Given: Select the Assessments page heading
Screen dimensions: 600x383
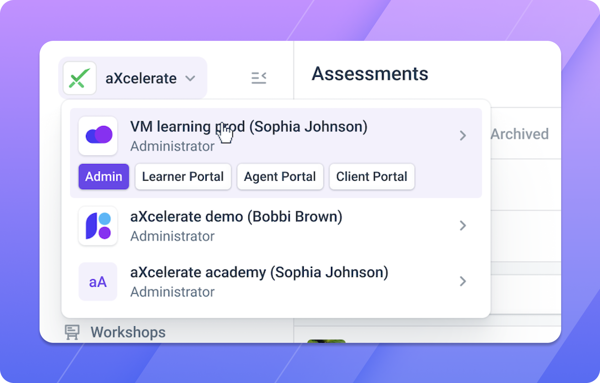Looking at the screenshot, I should [370, 74].
